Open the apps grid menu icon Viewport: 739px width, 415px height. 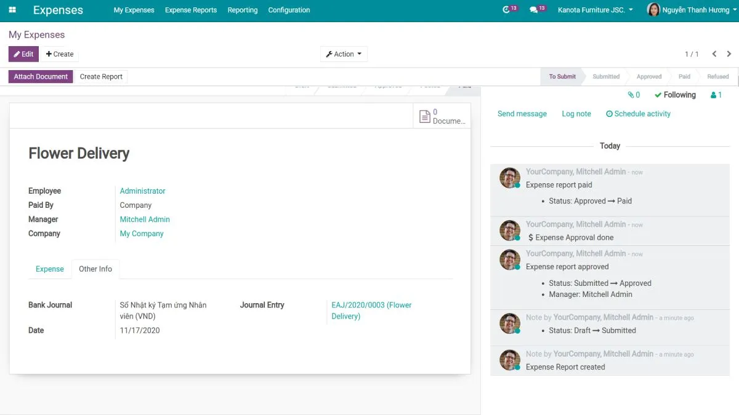[x=12, y=10]
